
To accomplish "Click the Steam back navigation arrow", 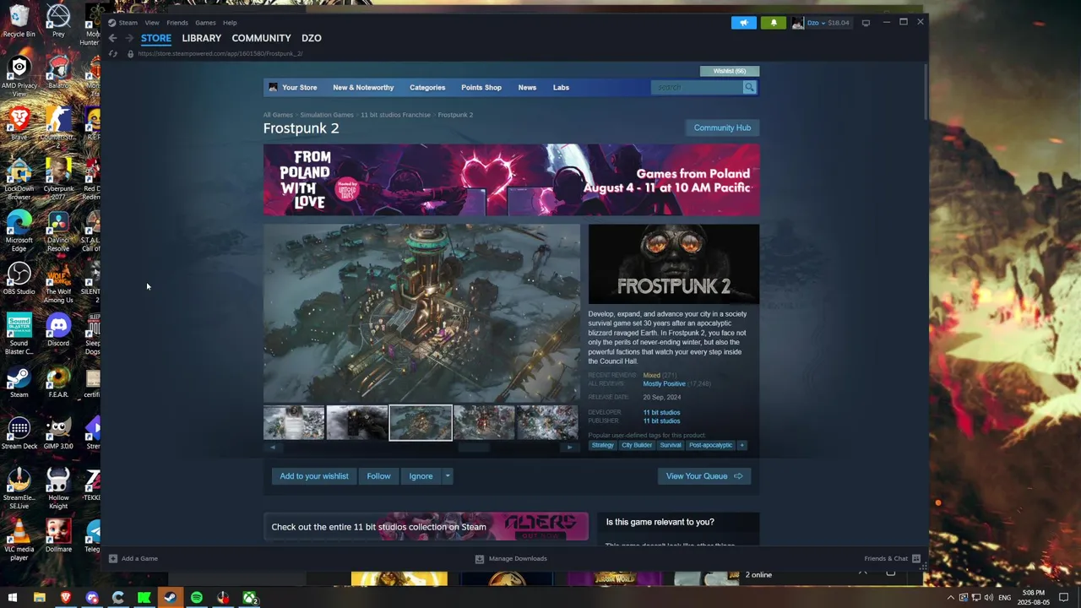I will coord(112,38).
